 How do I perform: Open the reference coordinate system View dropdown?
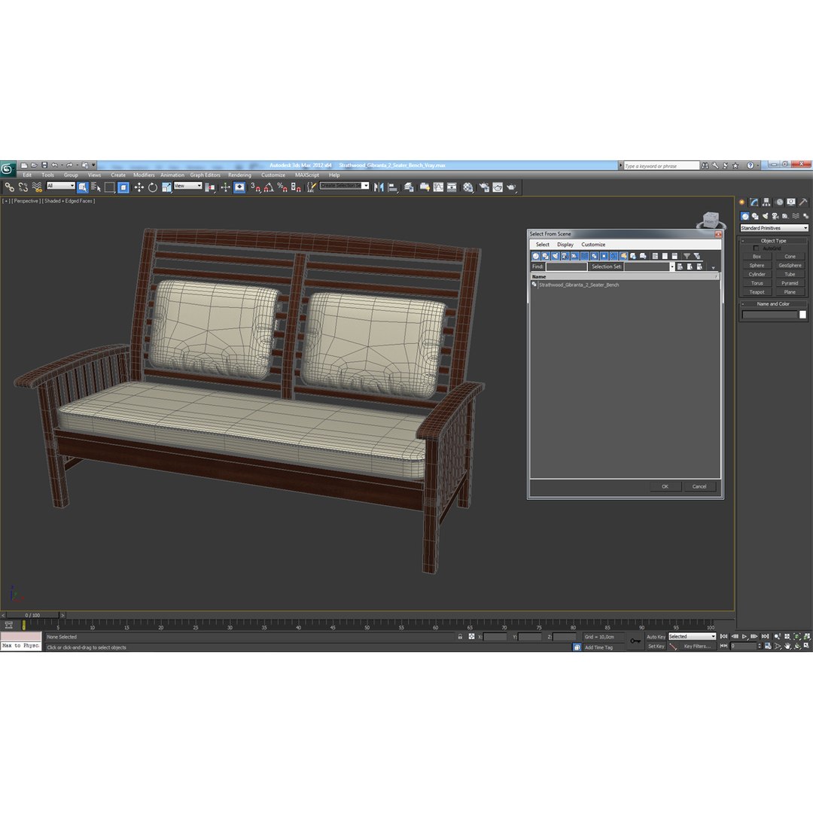point(187,186)
